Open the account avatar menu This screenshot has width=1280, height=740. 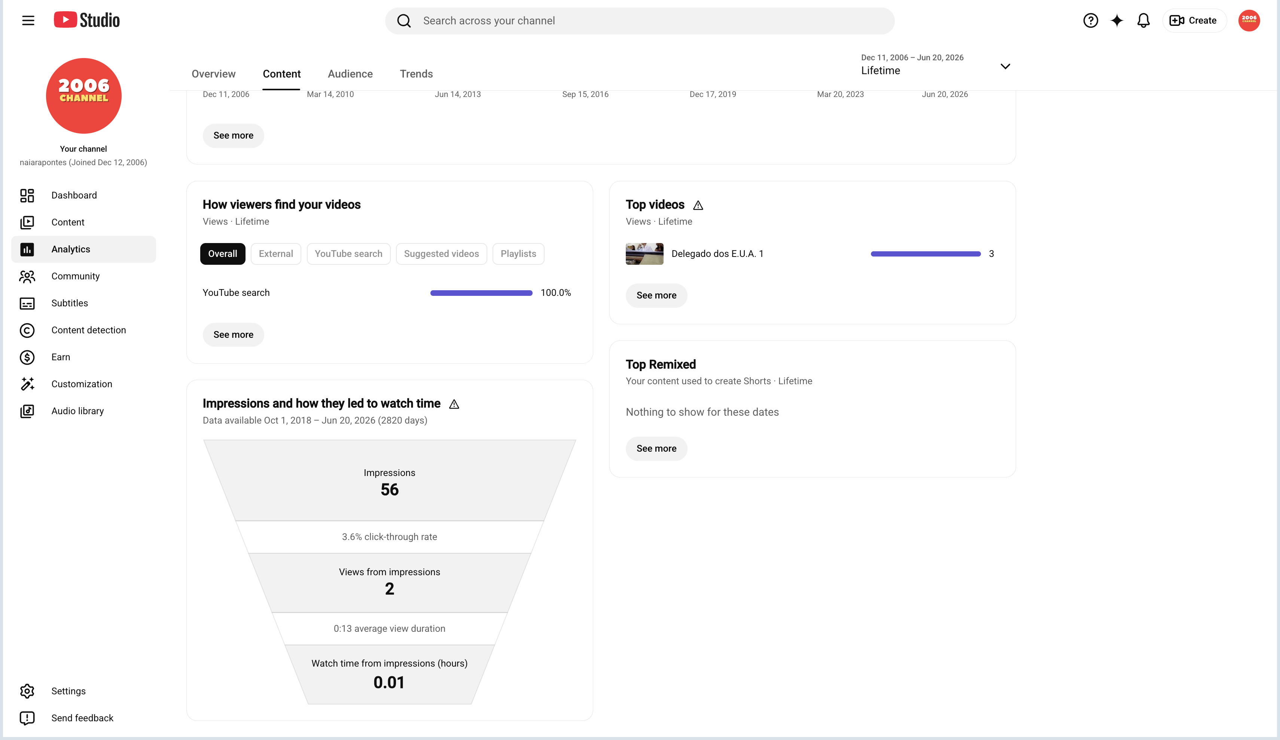(x=1249, y=20)
